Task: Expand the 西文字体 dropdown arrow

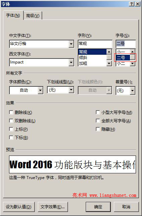Action: 71,62
